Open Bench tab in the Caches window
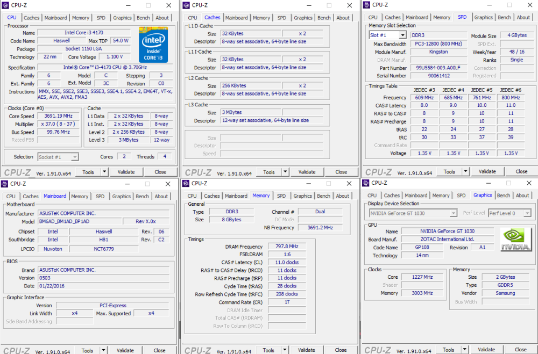Image resolution: width=538 pixels, height=354 pixels. coord(324,18)
